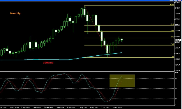182x109 pixels.
Task: Click the 23.6 Fibonacci retracement label
Action: click(172, 44)
